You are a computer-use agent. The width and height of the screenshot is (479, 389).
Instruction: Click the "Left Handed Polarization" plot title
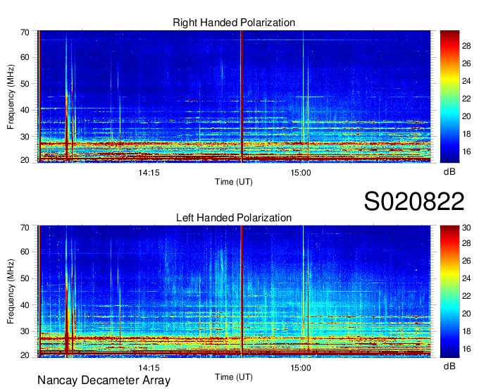(x=234, y=218)
